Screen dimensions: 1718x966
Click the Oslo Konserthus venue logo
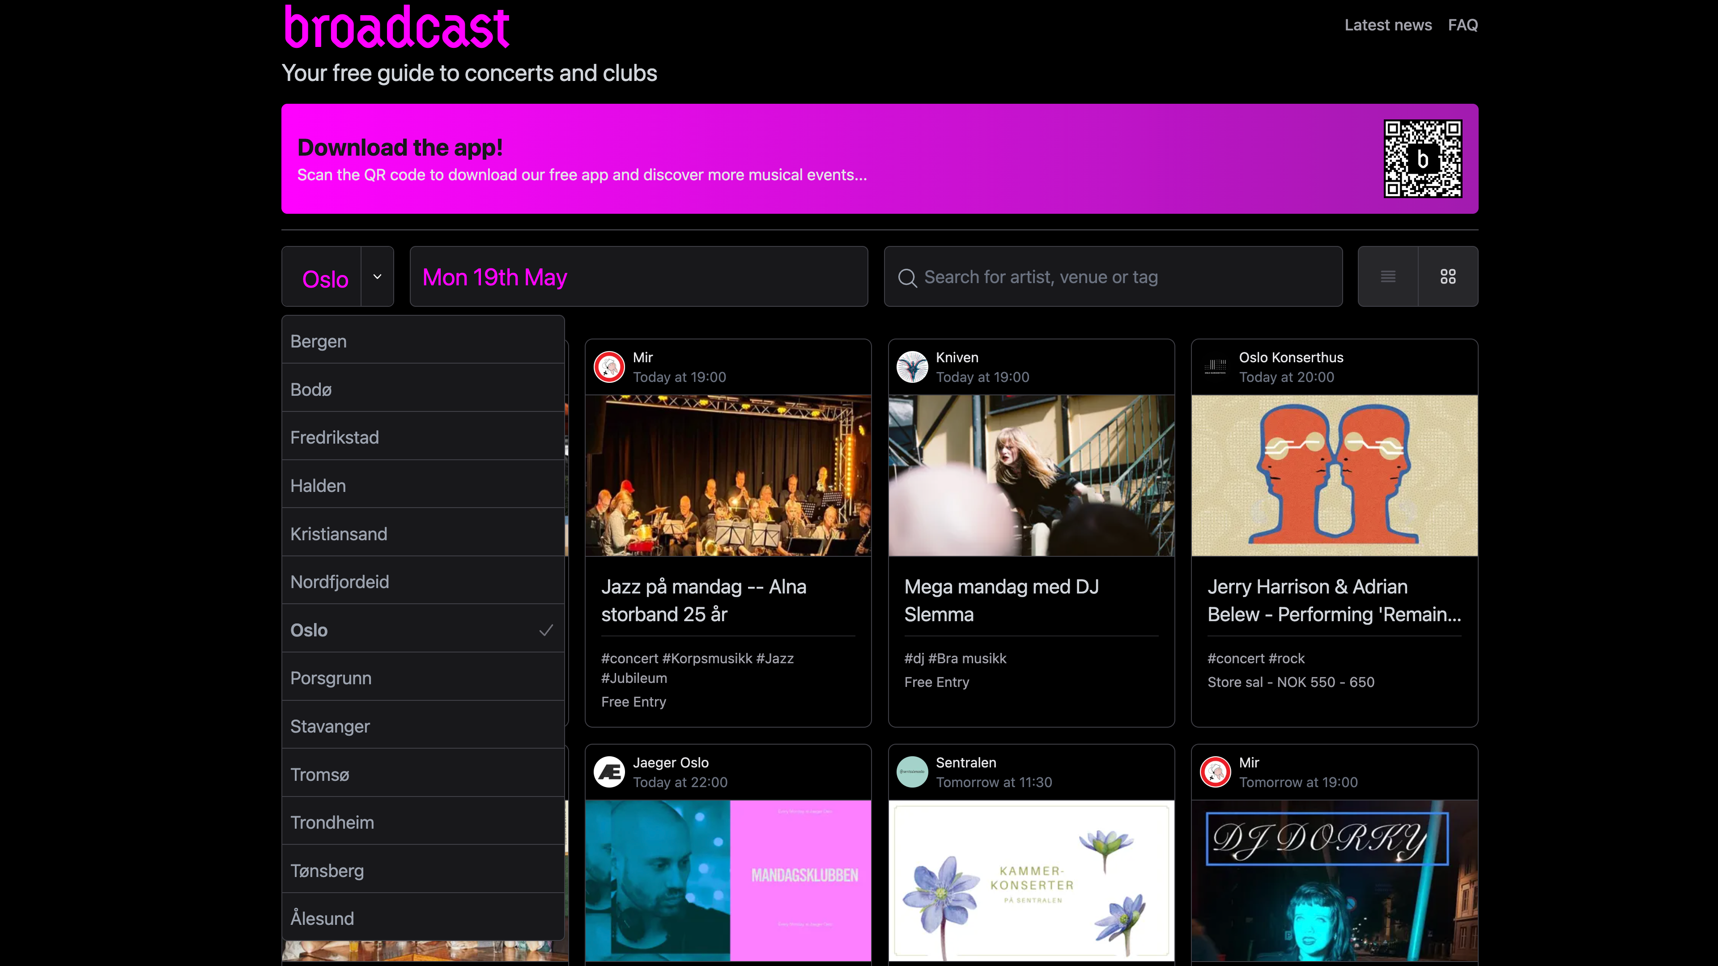click(x=1215, y=367)
